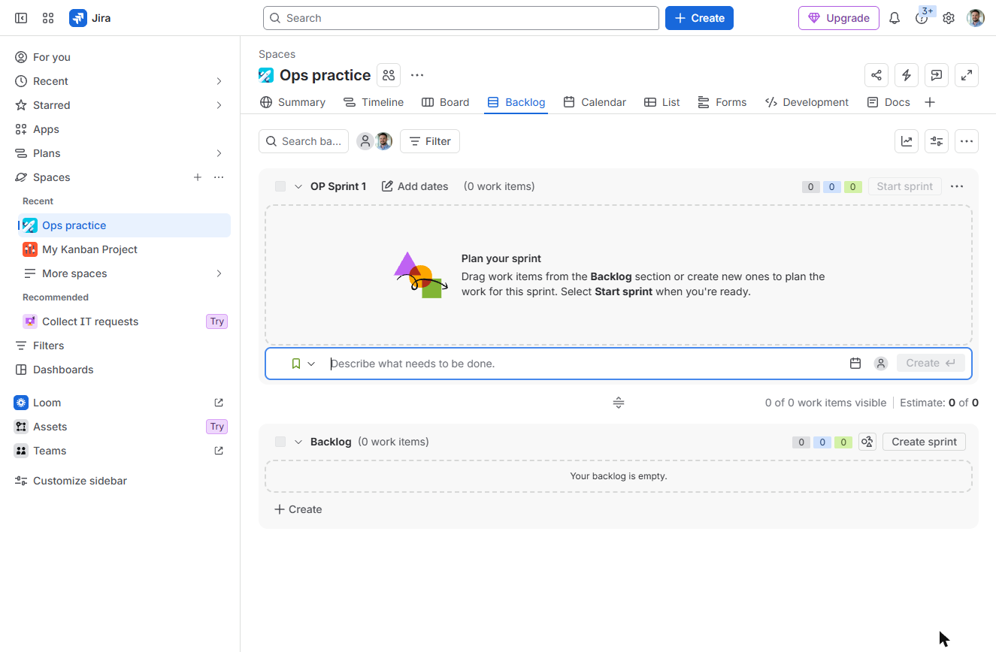Filter by the user photo avatar in backlog
This screenshot has width=996, height=652.
click(x=383, y=141)
